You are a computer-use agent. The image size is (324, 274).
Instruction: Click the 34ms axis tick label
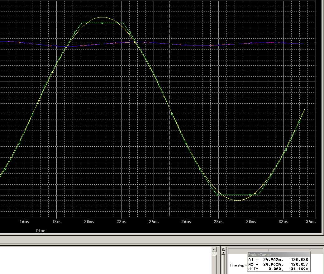(311, 222)
